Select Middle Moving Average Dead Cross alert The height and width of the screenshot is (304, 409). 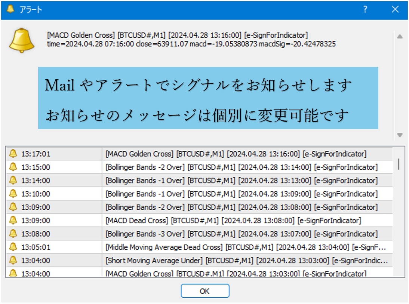click(x=246, y=247)
